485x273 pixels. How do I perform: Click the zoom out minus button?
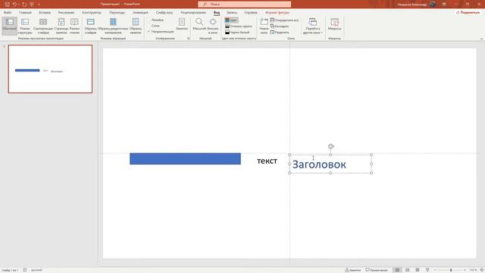[x=435, y=270]
